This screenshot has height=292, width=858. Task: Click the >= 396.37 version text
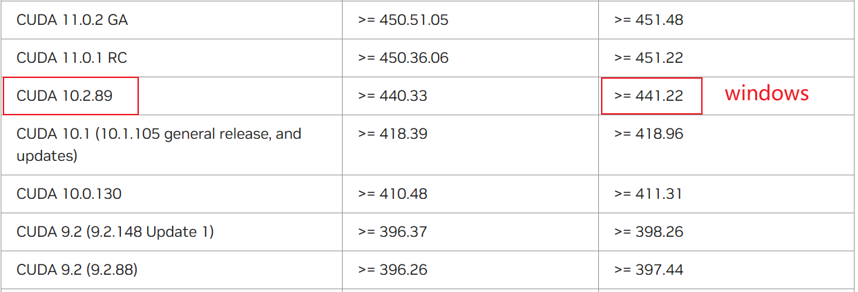(x=392, y=232)
